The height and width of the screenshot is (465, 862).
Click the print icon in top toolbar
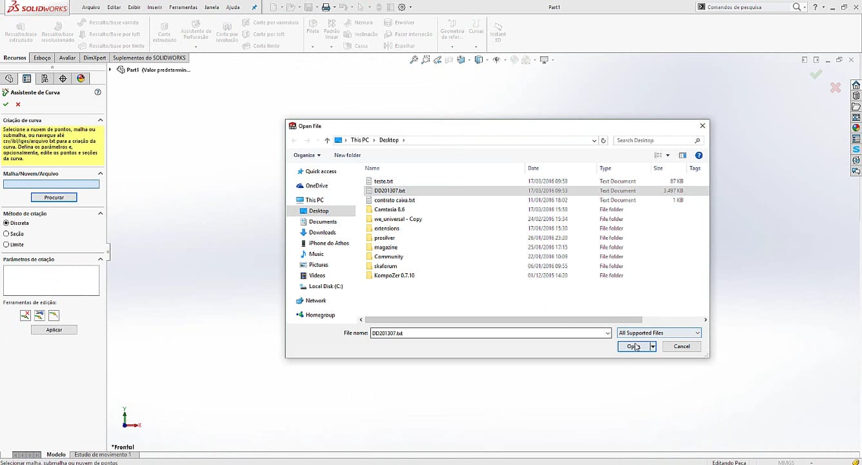point(326,7)
